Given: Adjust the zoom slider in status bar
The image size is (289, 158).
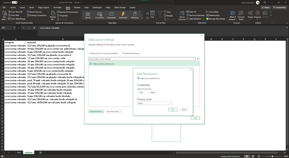Looking at the screenshot, I should click(272, 156).
